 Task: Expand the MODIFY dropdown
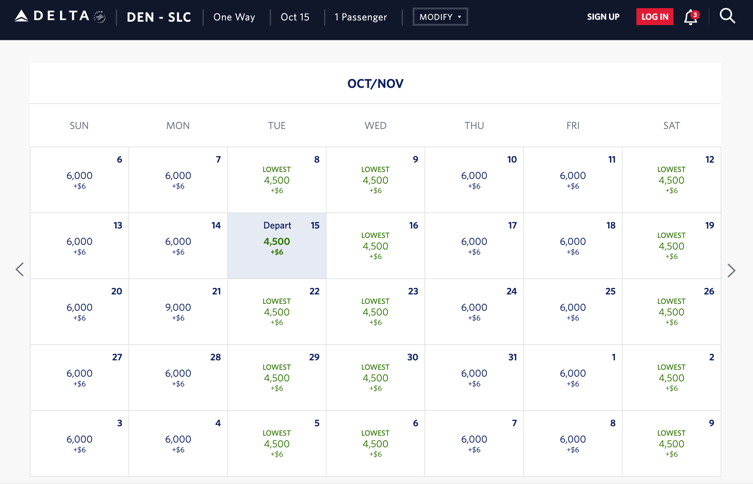click(440, 17)
